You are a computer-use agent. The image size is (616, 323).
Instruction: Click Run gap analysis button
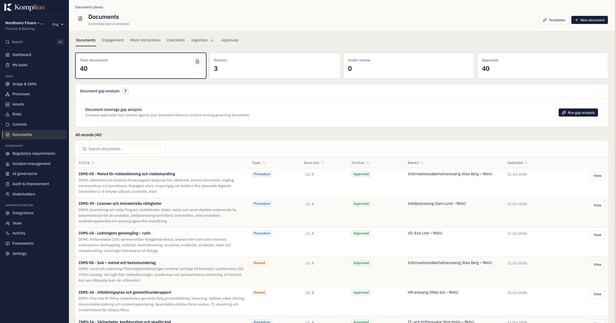pyautogui.click(x=578, y=113)
